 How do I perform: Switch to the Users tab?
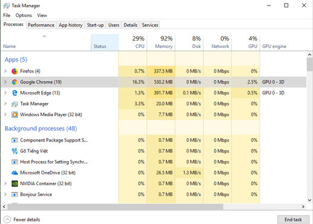tap(114, 25)
